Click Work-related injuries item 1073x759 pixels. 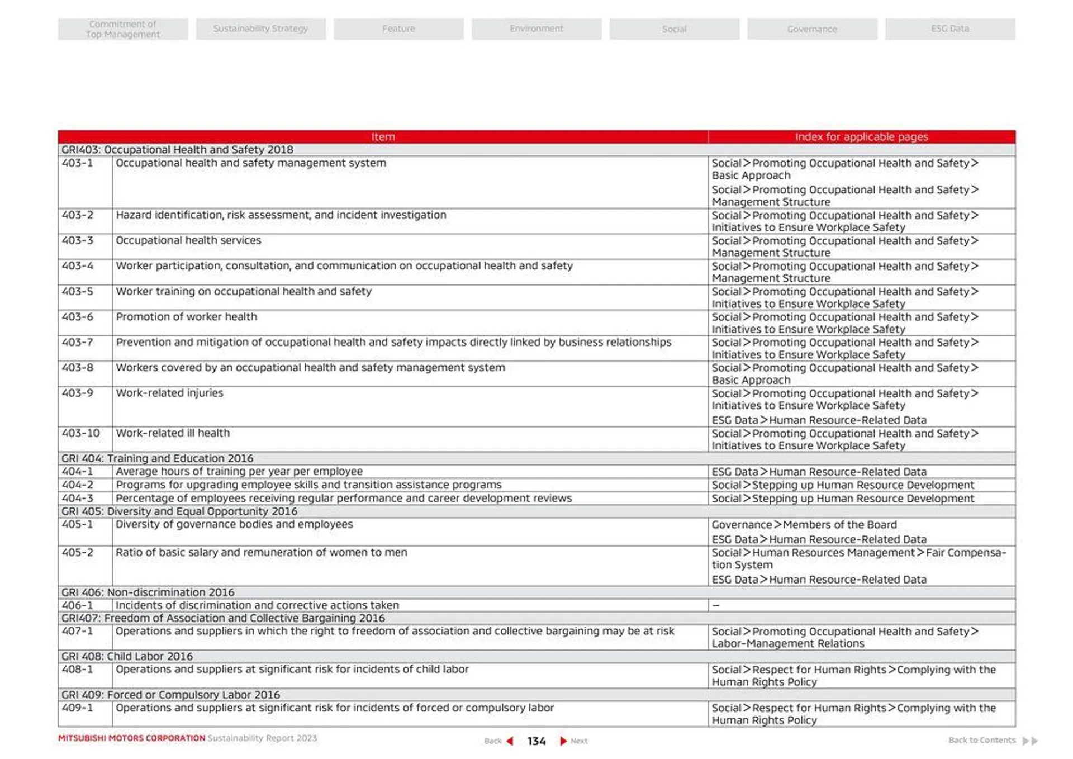[x=169, y=393]
